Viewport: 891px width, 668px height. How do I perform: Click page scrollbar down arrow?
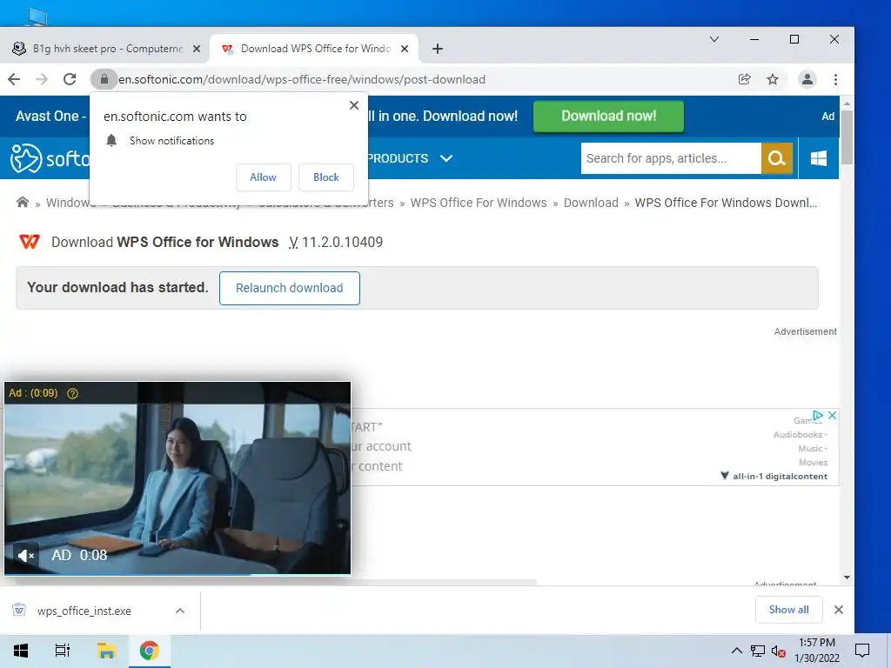point(847,578)
